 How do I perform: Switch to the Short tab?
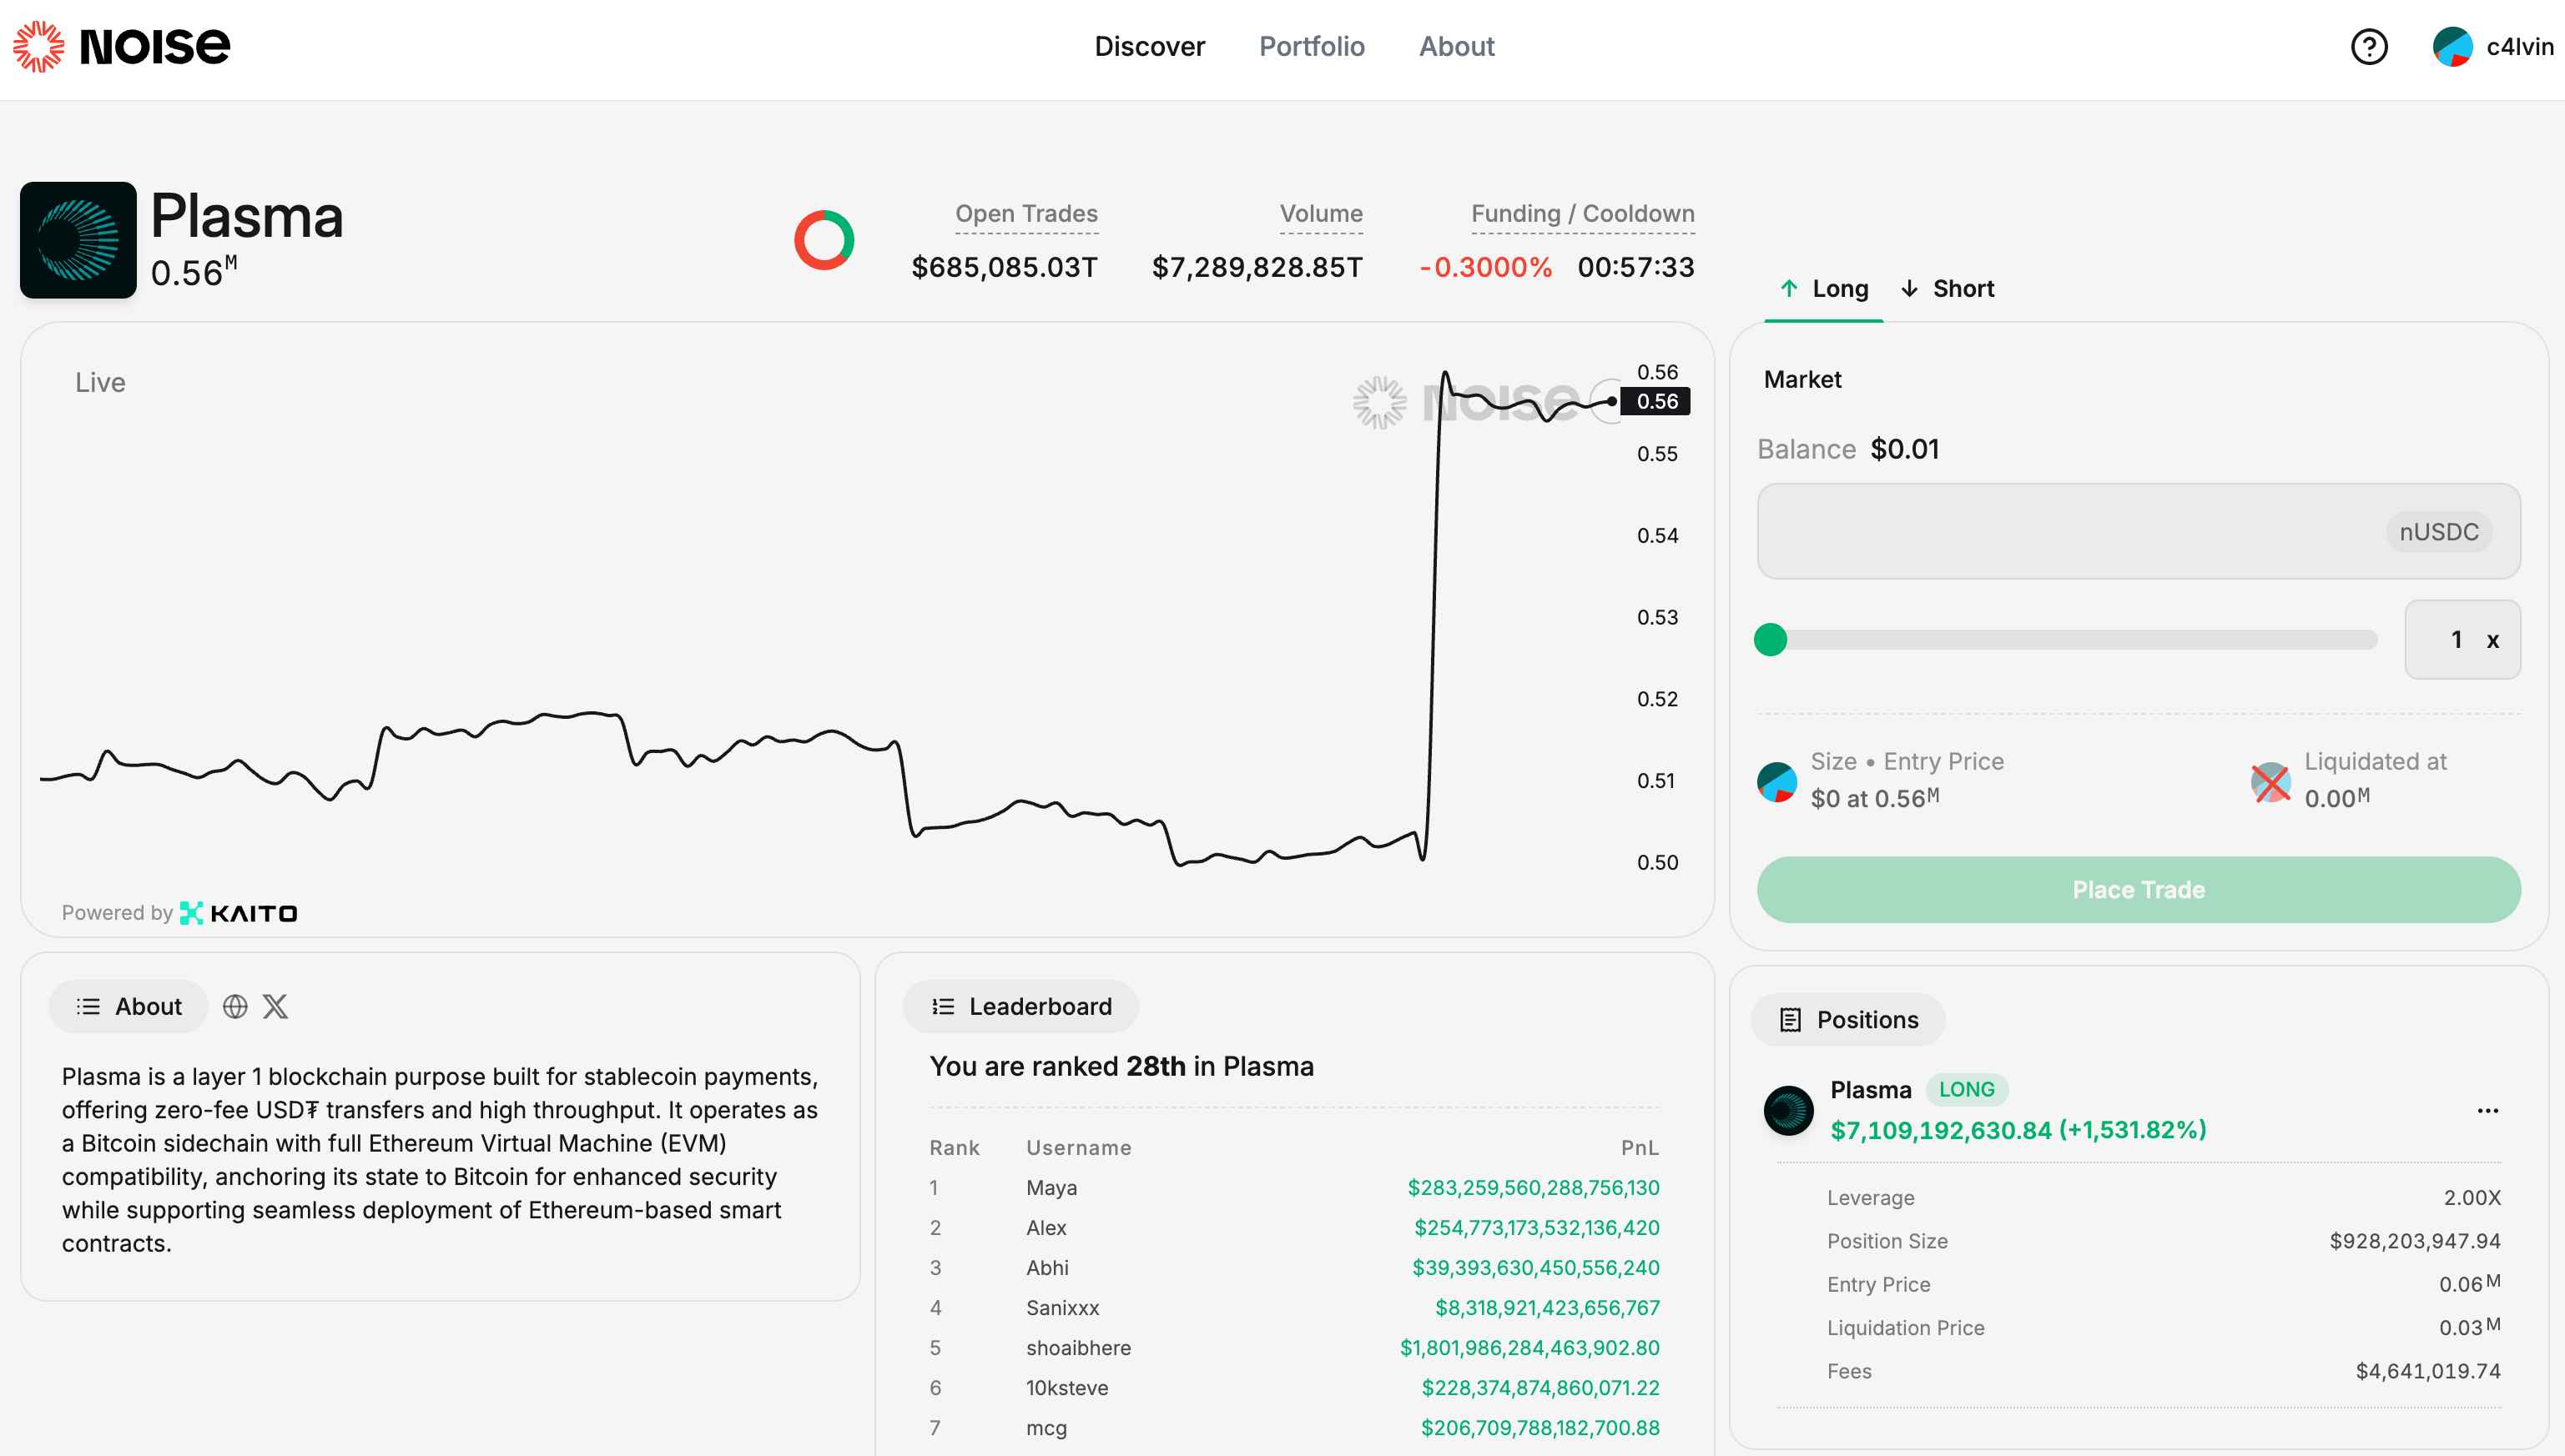click(1947, 289)
